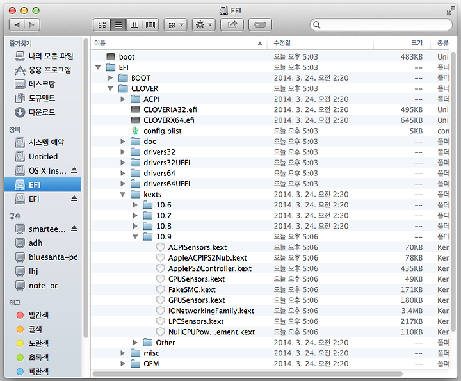The width and height of the screenshot is (461, 381).
Task: Select the drivers32 folder
Action: [x=159, y=152]
